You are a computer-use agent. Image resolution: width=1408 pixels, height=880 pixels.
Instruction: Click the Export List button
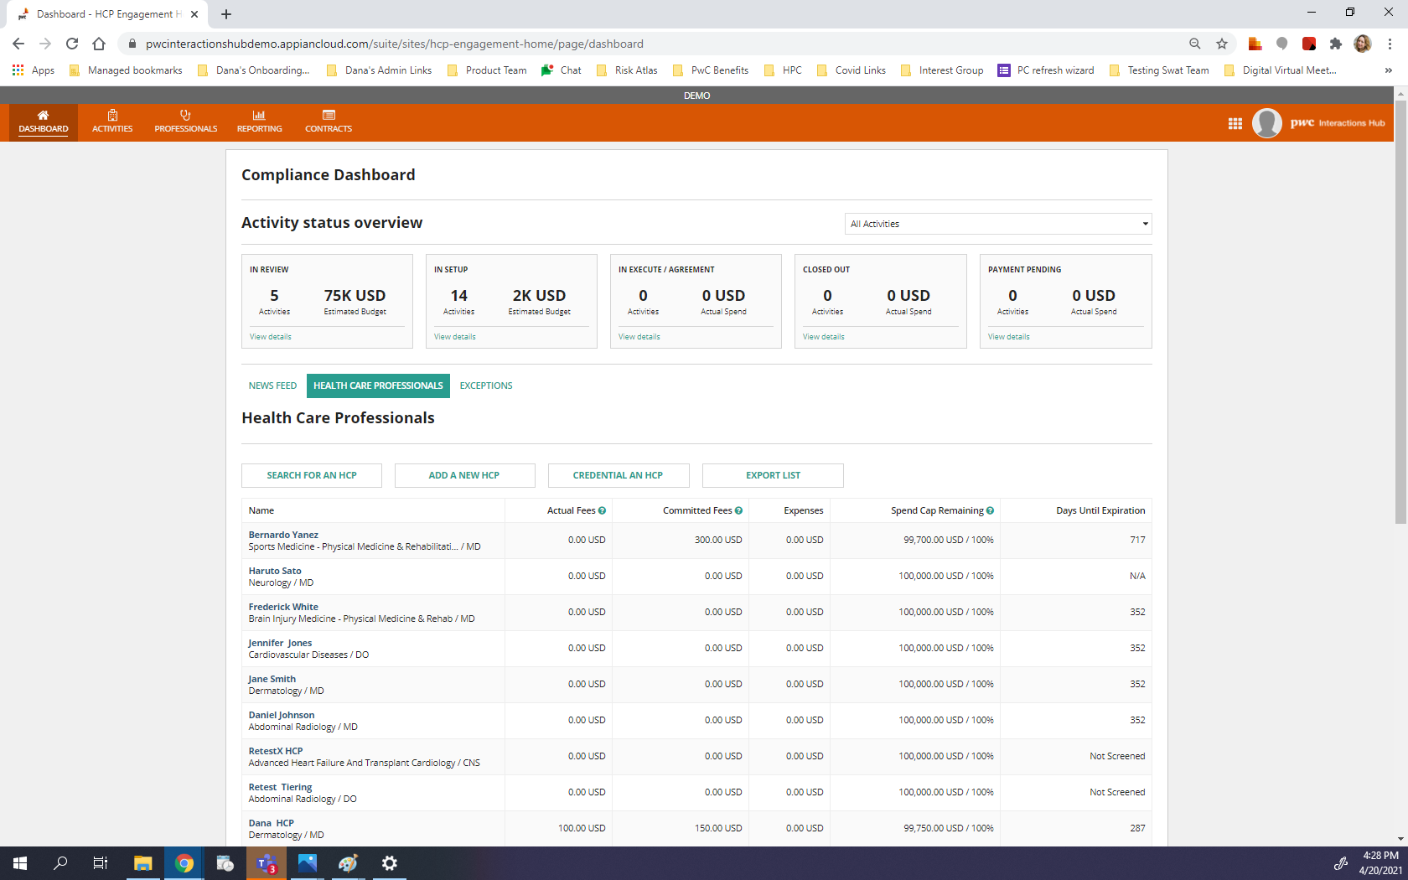pyautogui.click(x=773, y=475)
